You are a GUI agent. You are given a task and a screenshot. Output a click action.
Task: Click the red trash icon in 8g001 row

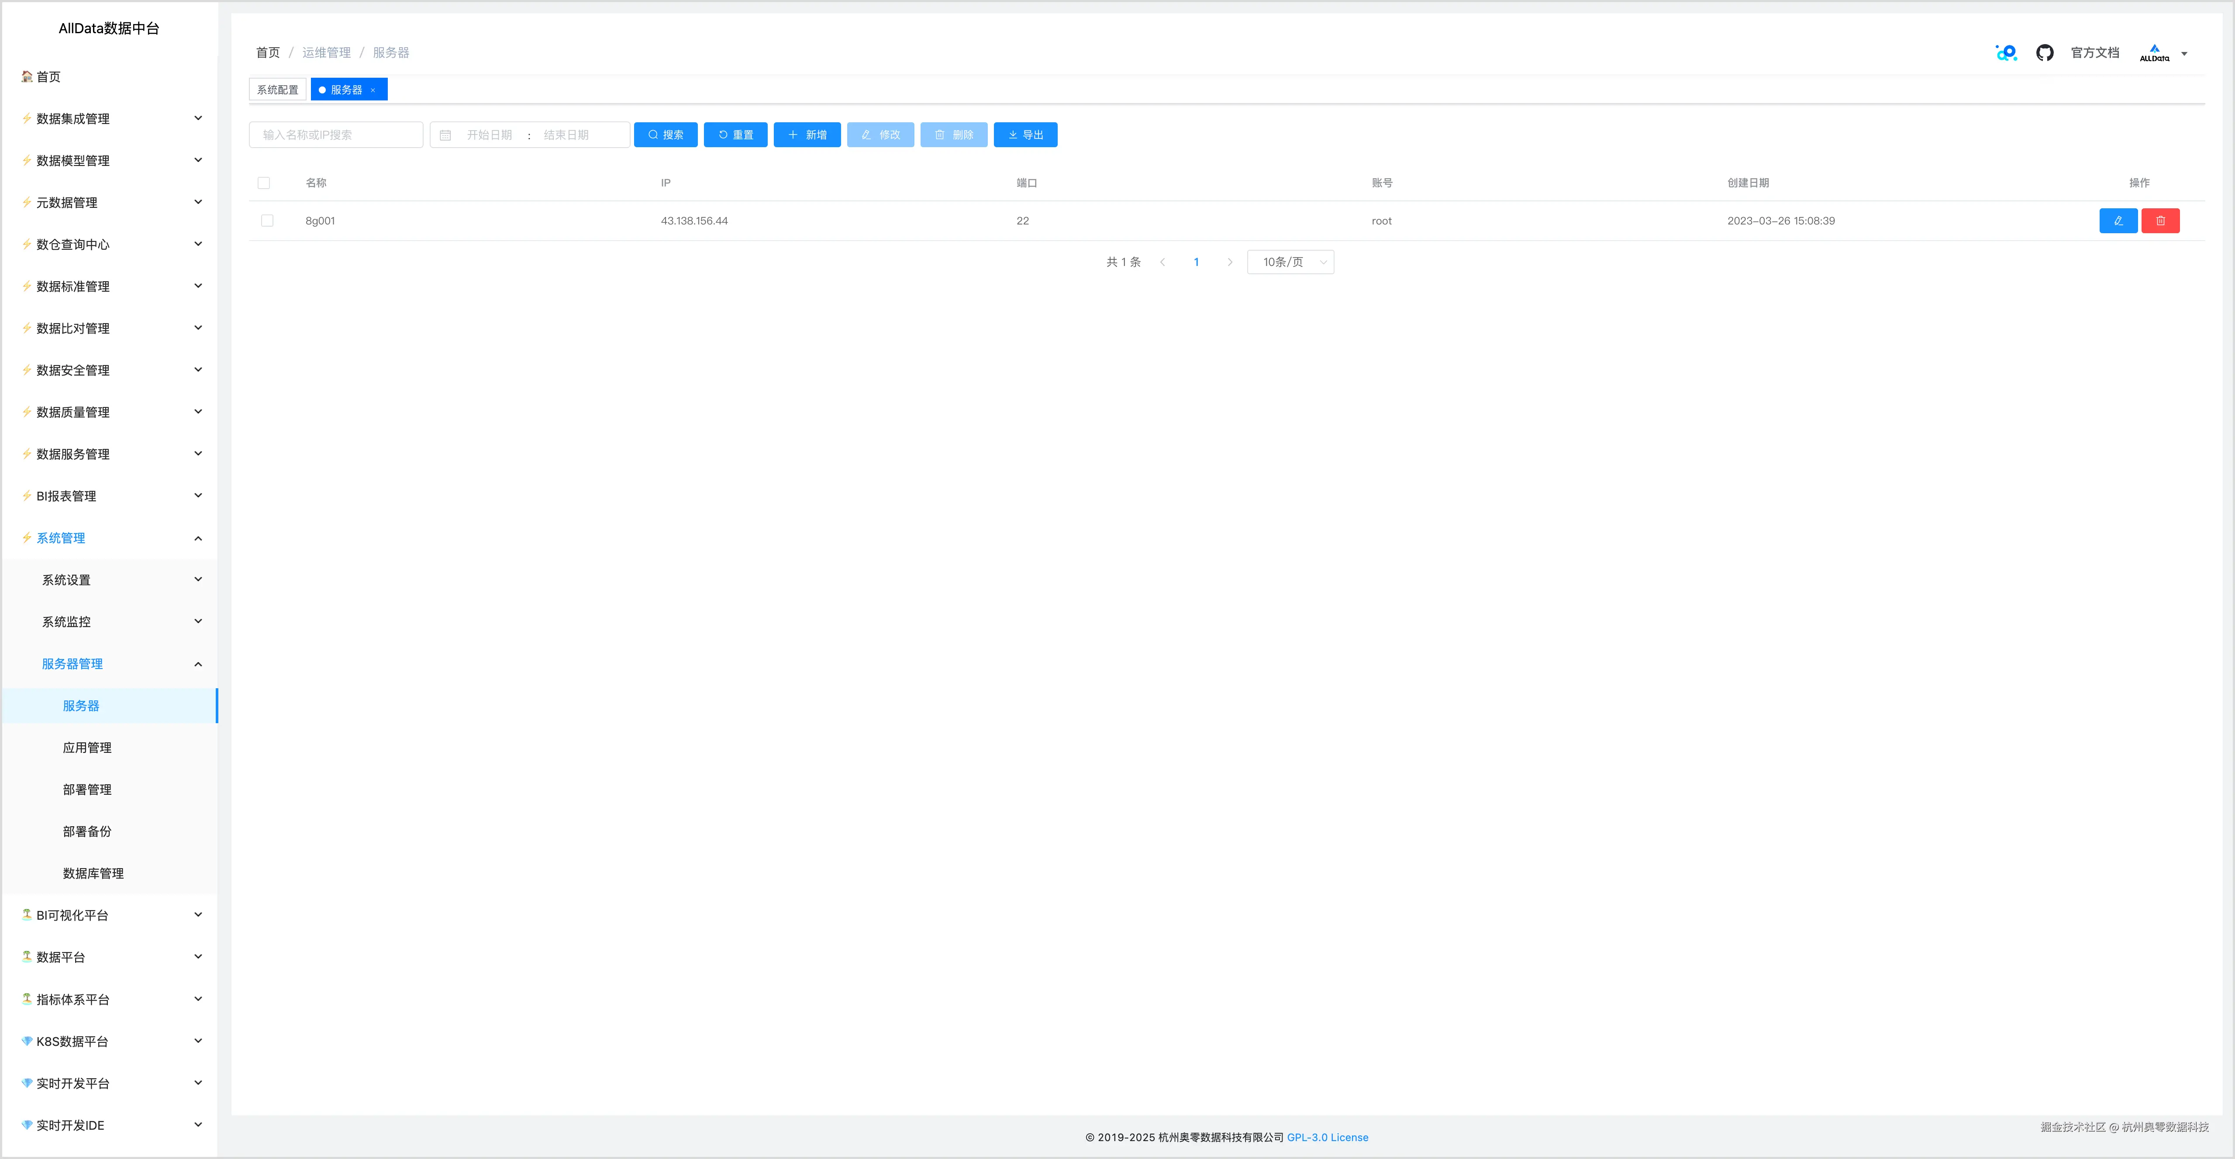[2159, 221]
